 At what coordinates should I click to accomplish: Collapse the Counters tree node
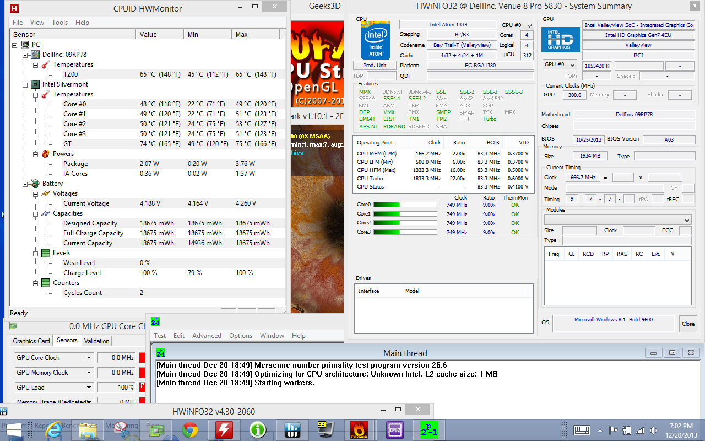tap(35, 283)
